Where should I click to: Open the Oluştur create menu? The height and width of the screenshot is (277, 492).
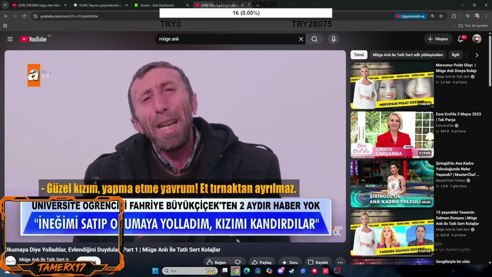click(438, 39)
